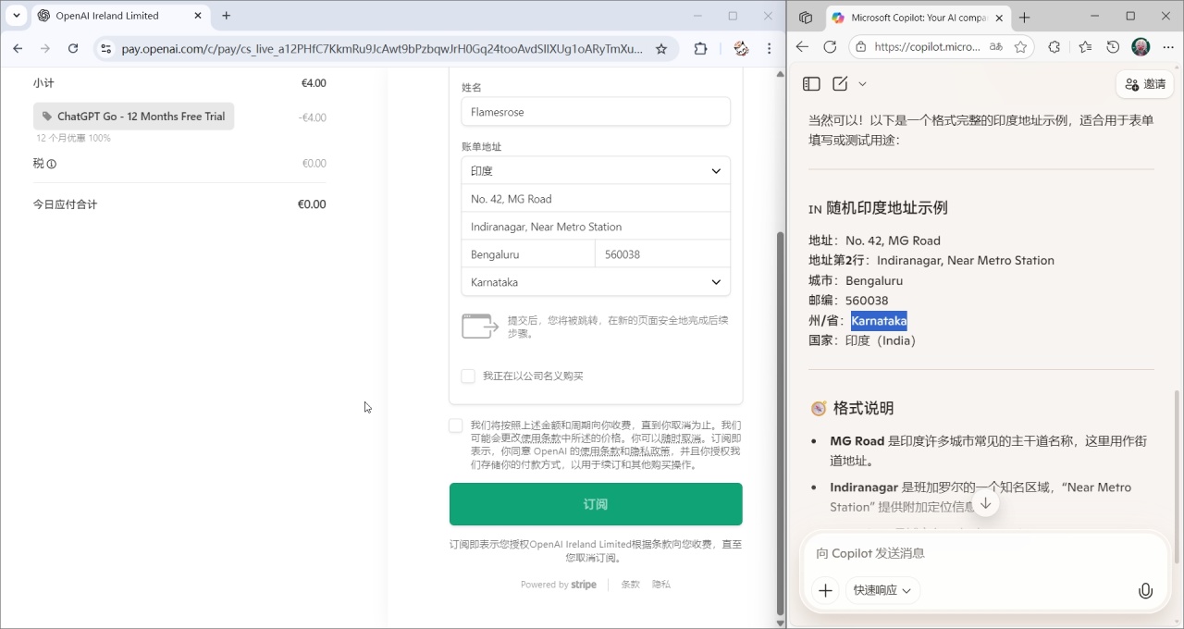Open the country dropdown showing 印度
Screen dimensions: 1184x629
pyautogui.click(x=596, y=171)
